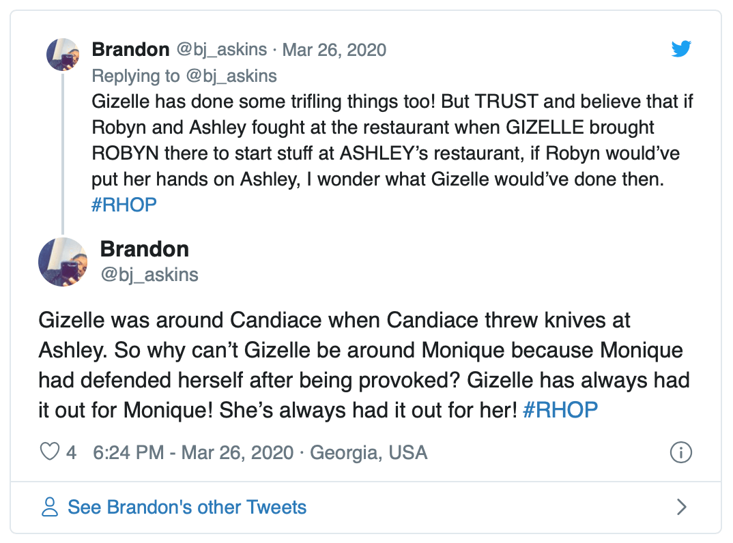Open Brandon's large profile avatar
Image resolution: width=733 pixels, height=543 pixels.
pyautogui.click(x=63, y=262)
